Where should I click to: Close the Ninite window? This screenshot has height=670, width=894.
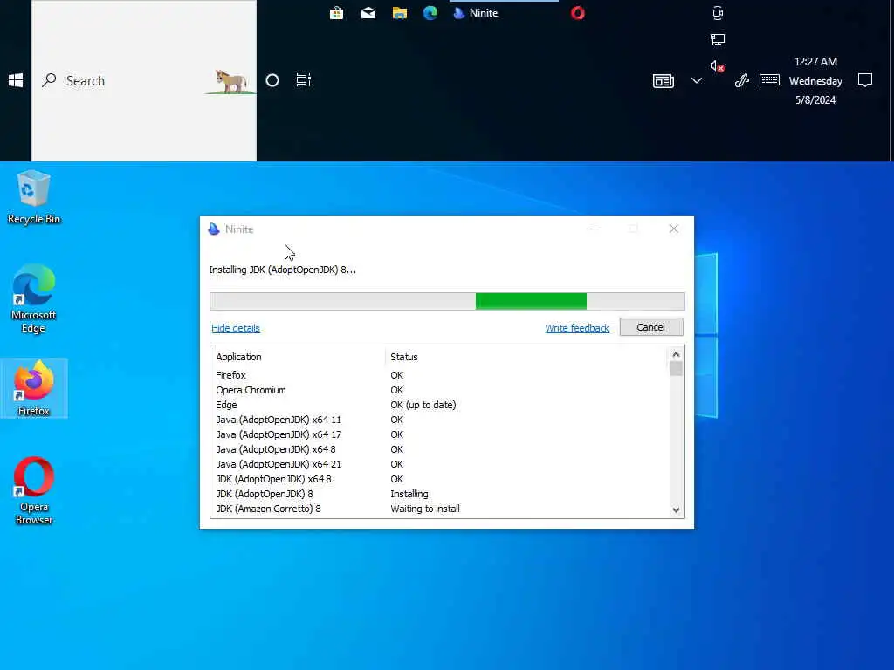click(674, 229)
